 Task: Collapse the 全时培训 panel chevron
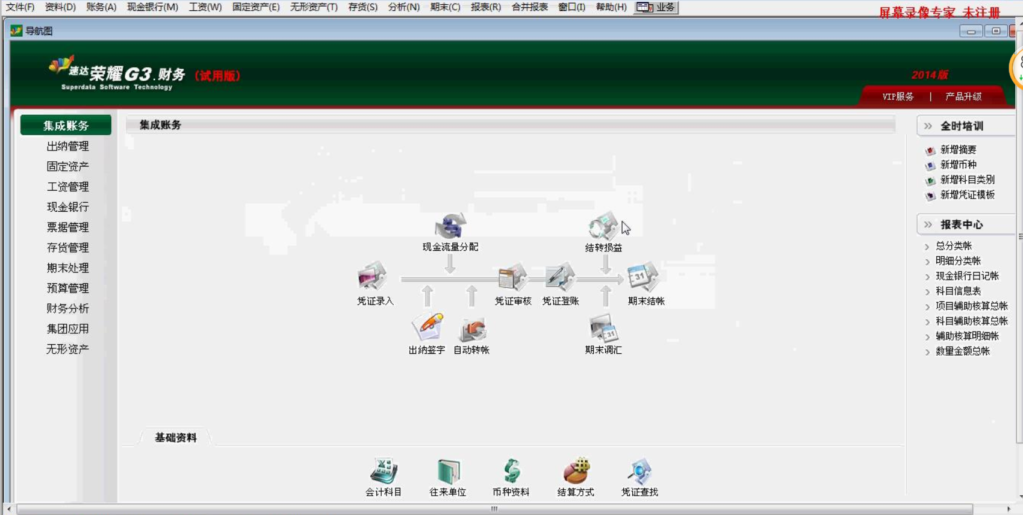928,126
